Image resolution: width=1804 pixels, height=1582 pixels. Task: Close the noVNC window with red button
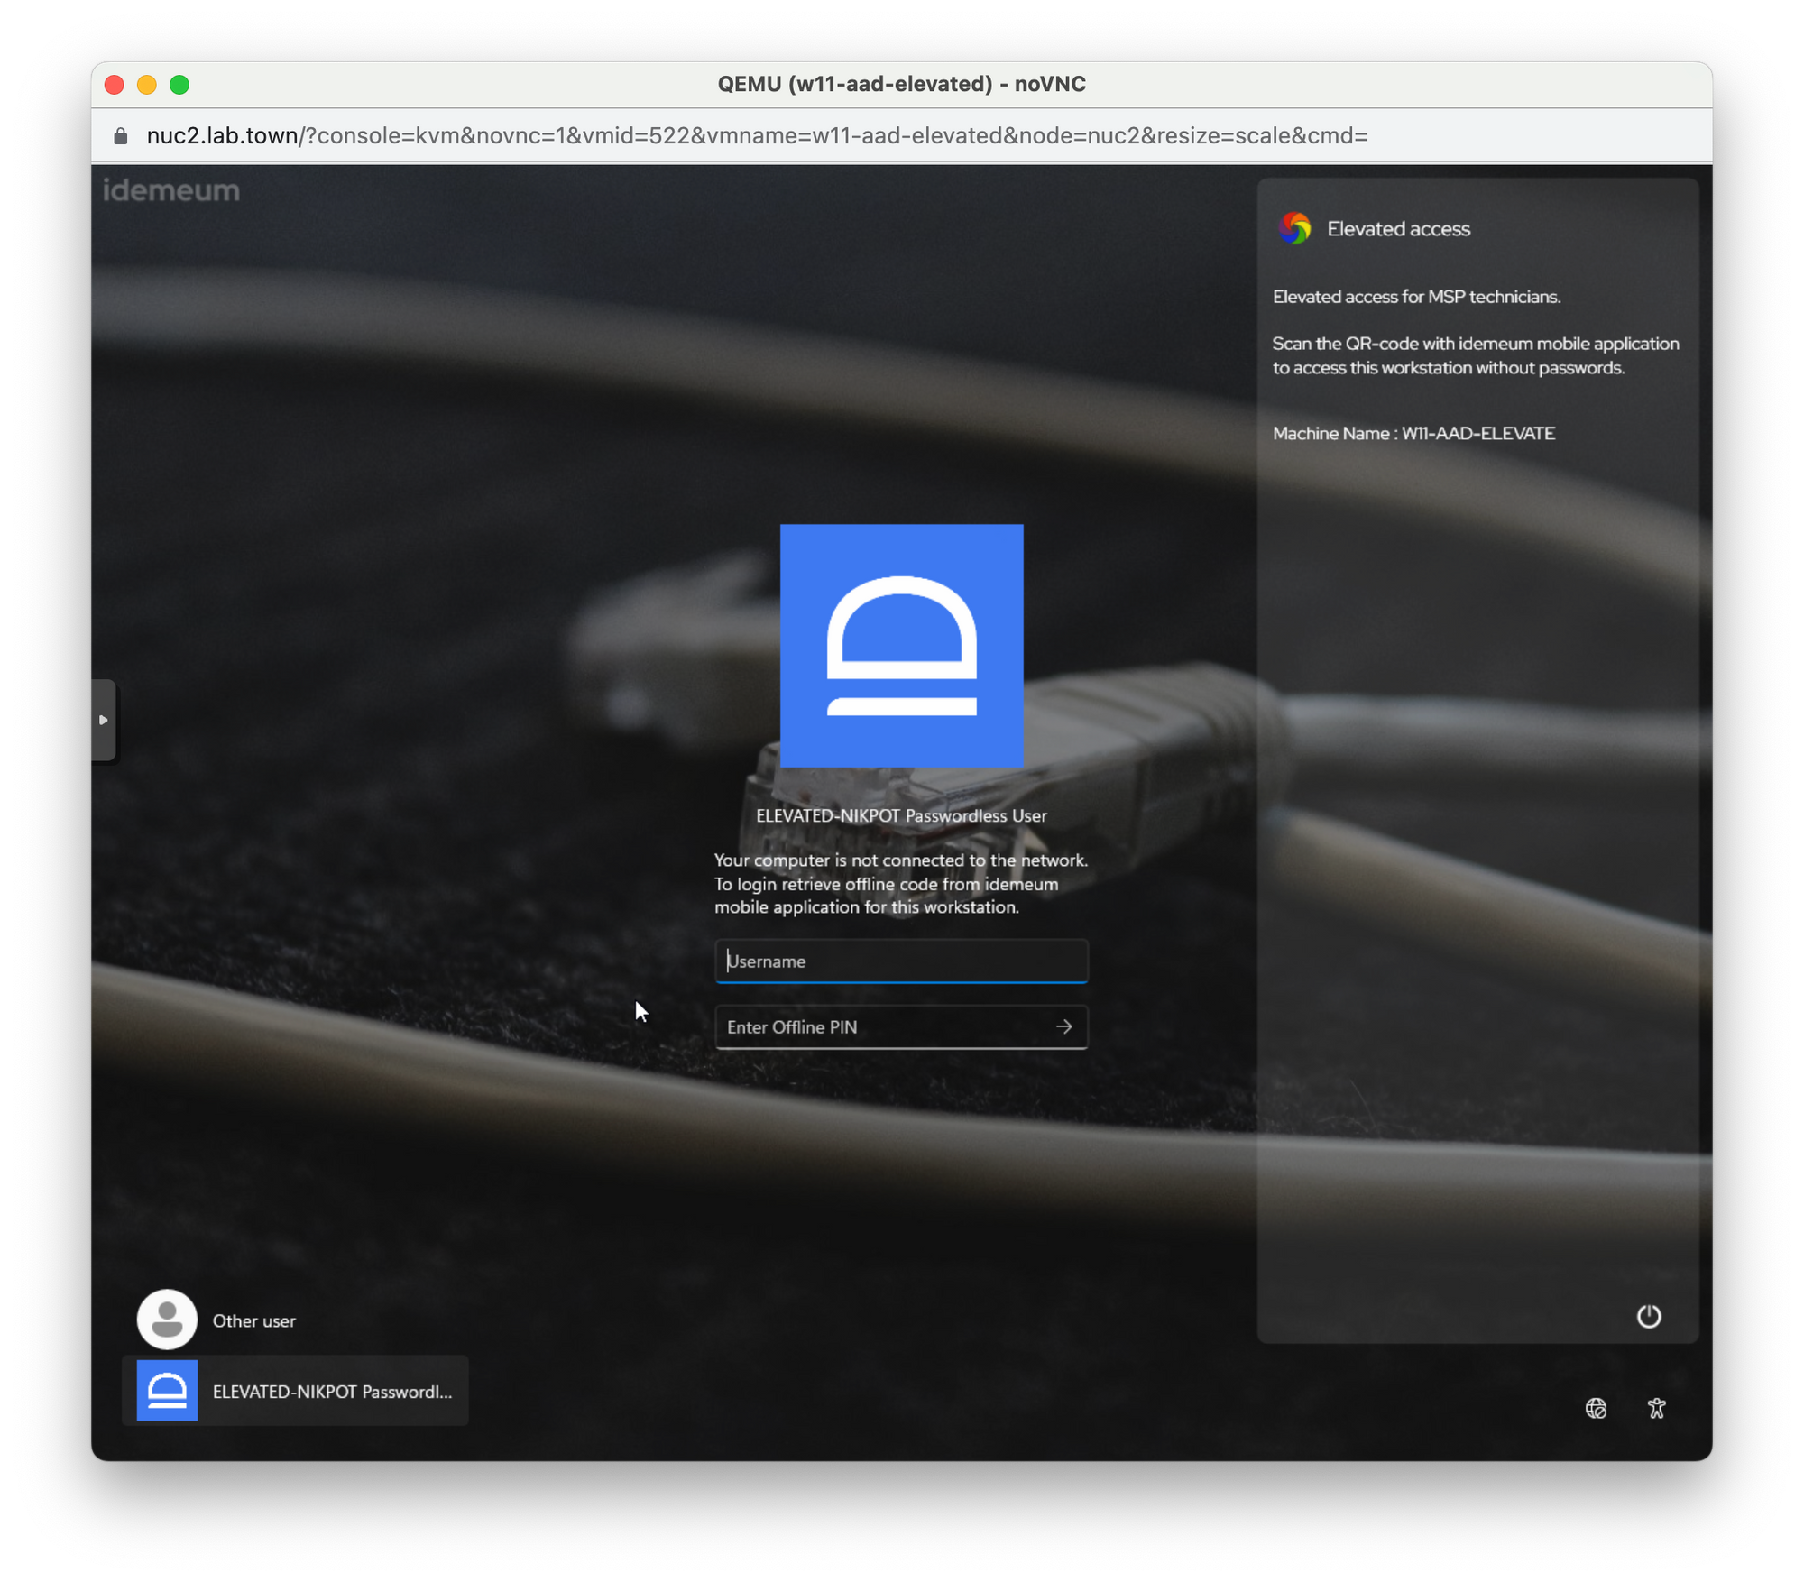click(x=115, y=85)
